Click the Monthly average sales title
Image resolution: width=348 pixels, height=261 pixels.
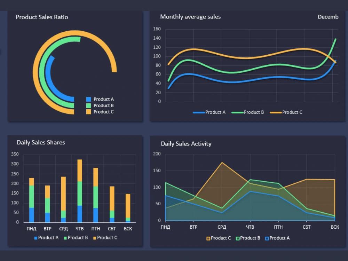[190, 17]
